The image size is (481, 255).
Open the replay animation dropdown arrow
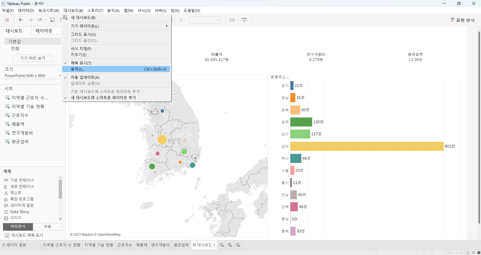(46, 20)
